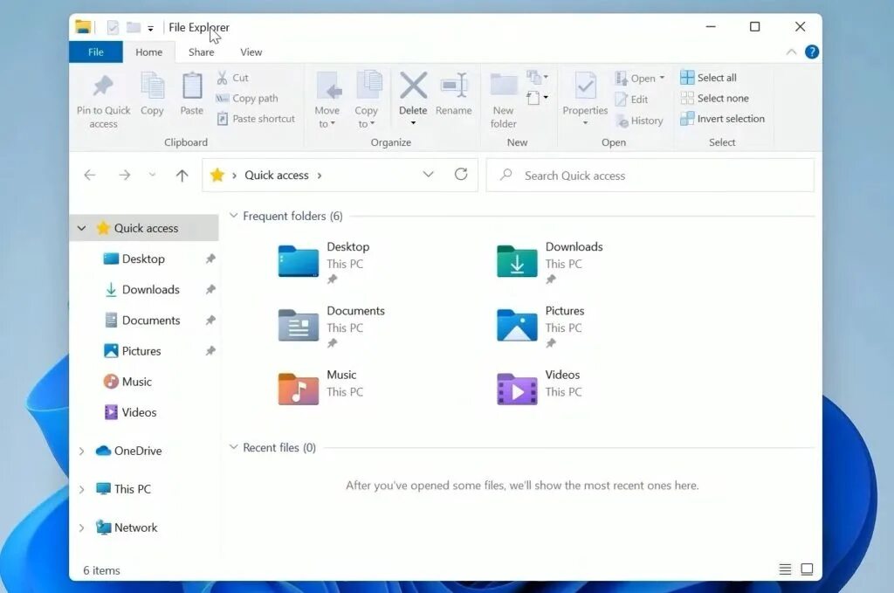
Task: Click the Copy ribbon icon
Action: click(152, 86)
